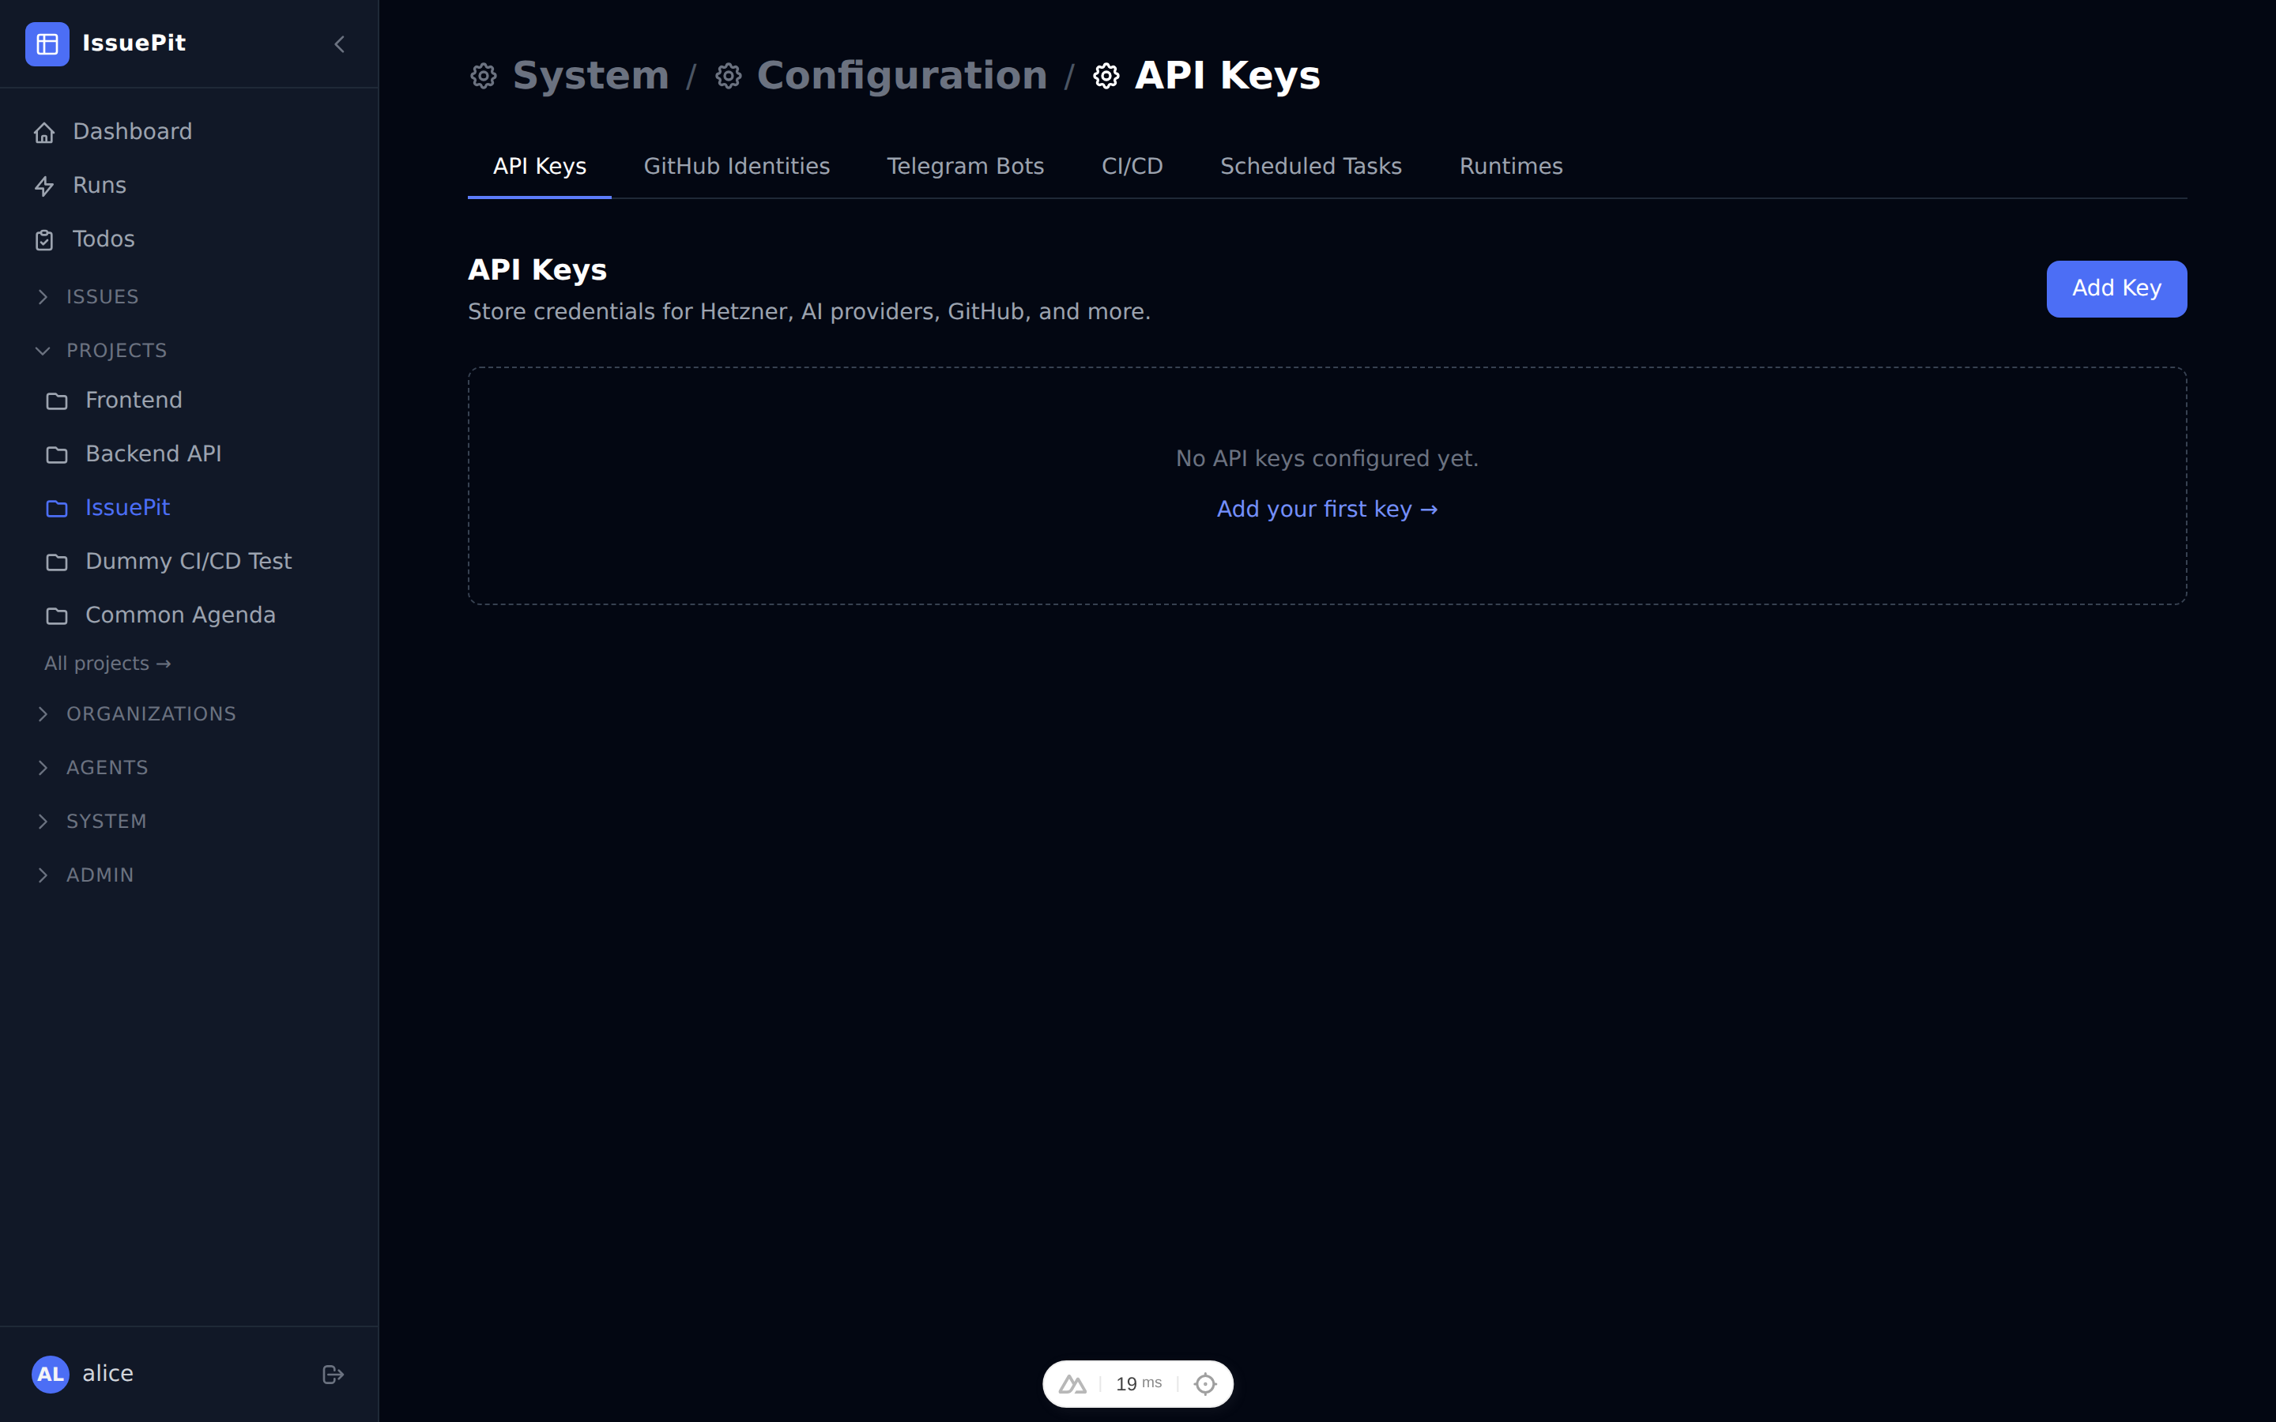Open the Dashboard from the sidebar
Image resolution: width=2276 pixels, height=1422 pixels.
[x=132, y=130]
